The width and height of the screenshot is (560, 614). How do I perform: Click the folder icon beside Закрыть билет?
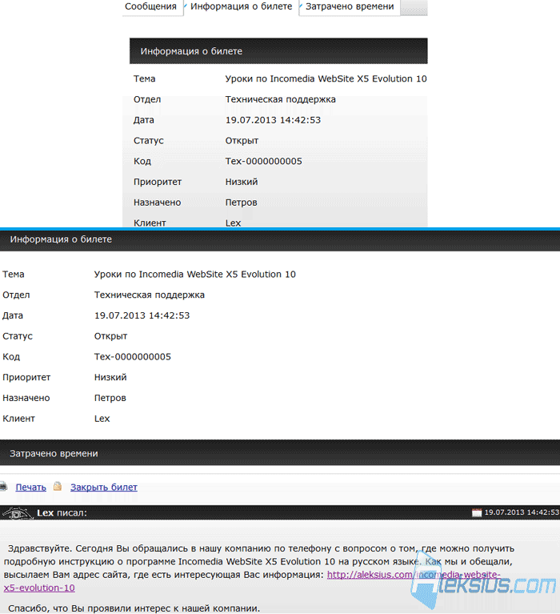58,487
